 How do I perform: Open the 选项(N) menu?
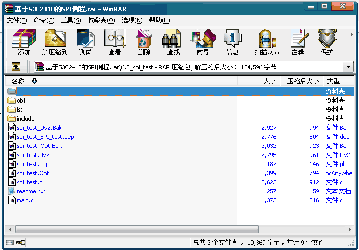pyautogui.click(x=132, y=20)
